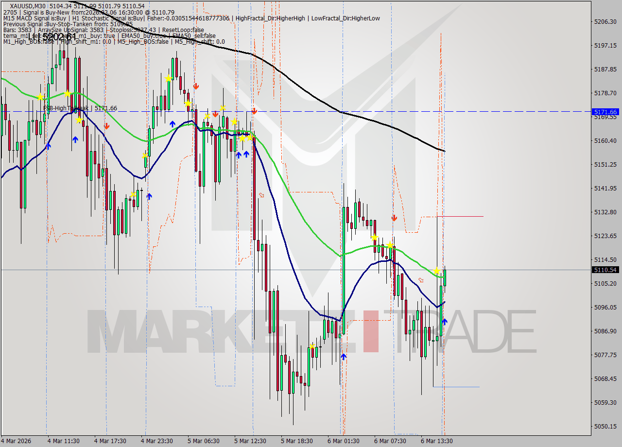Select the blue buy arrow near 6 Mar 13:30
Image resolution: width=622 pixels, height=447 pixels.
[444, 321]
